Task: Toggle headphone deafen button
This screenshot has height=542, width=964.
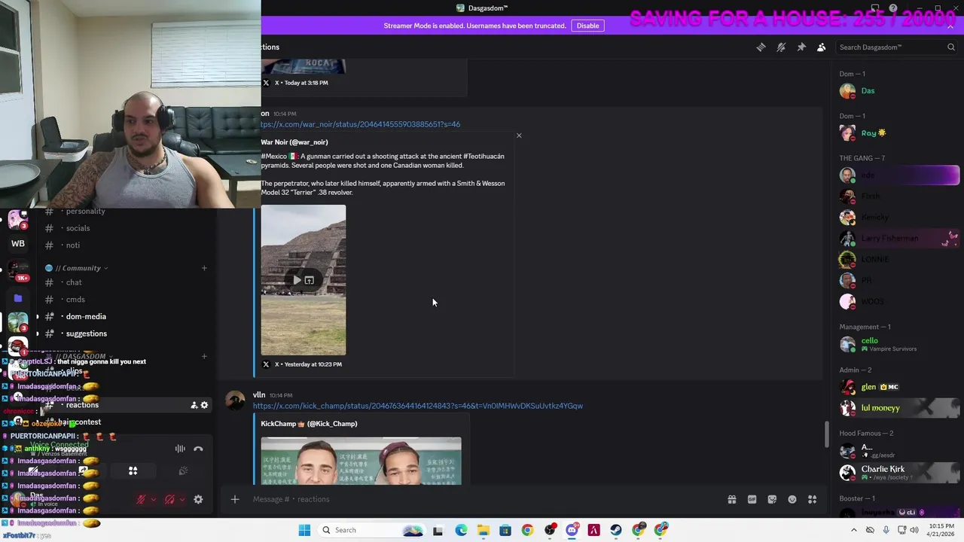Action: (169, 499)
